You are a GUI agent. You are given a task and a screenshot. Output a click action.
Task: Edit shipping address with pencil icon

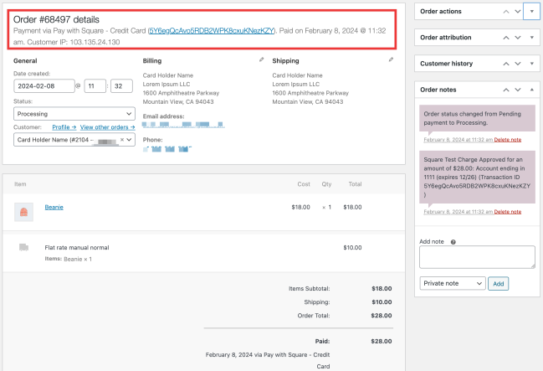pyautogui.click(x=391, y=60)
